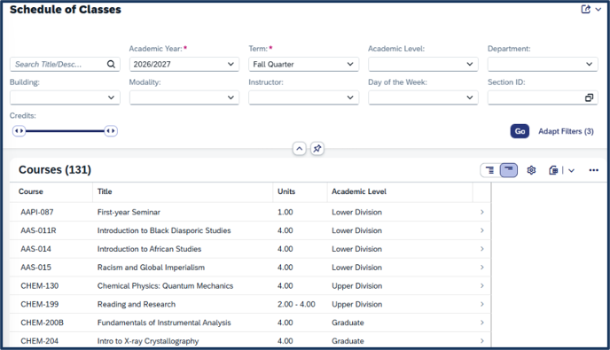
Task: Click the CHEM-200B course code
Action: pyautogui.click(x=42, y=323)
